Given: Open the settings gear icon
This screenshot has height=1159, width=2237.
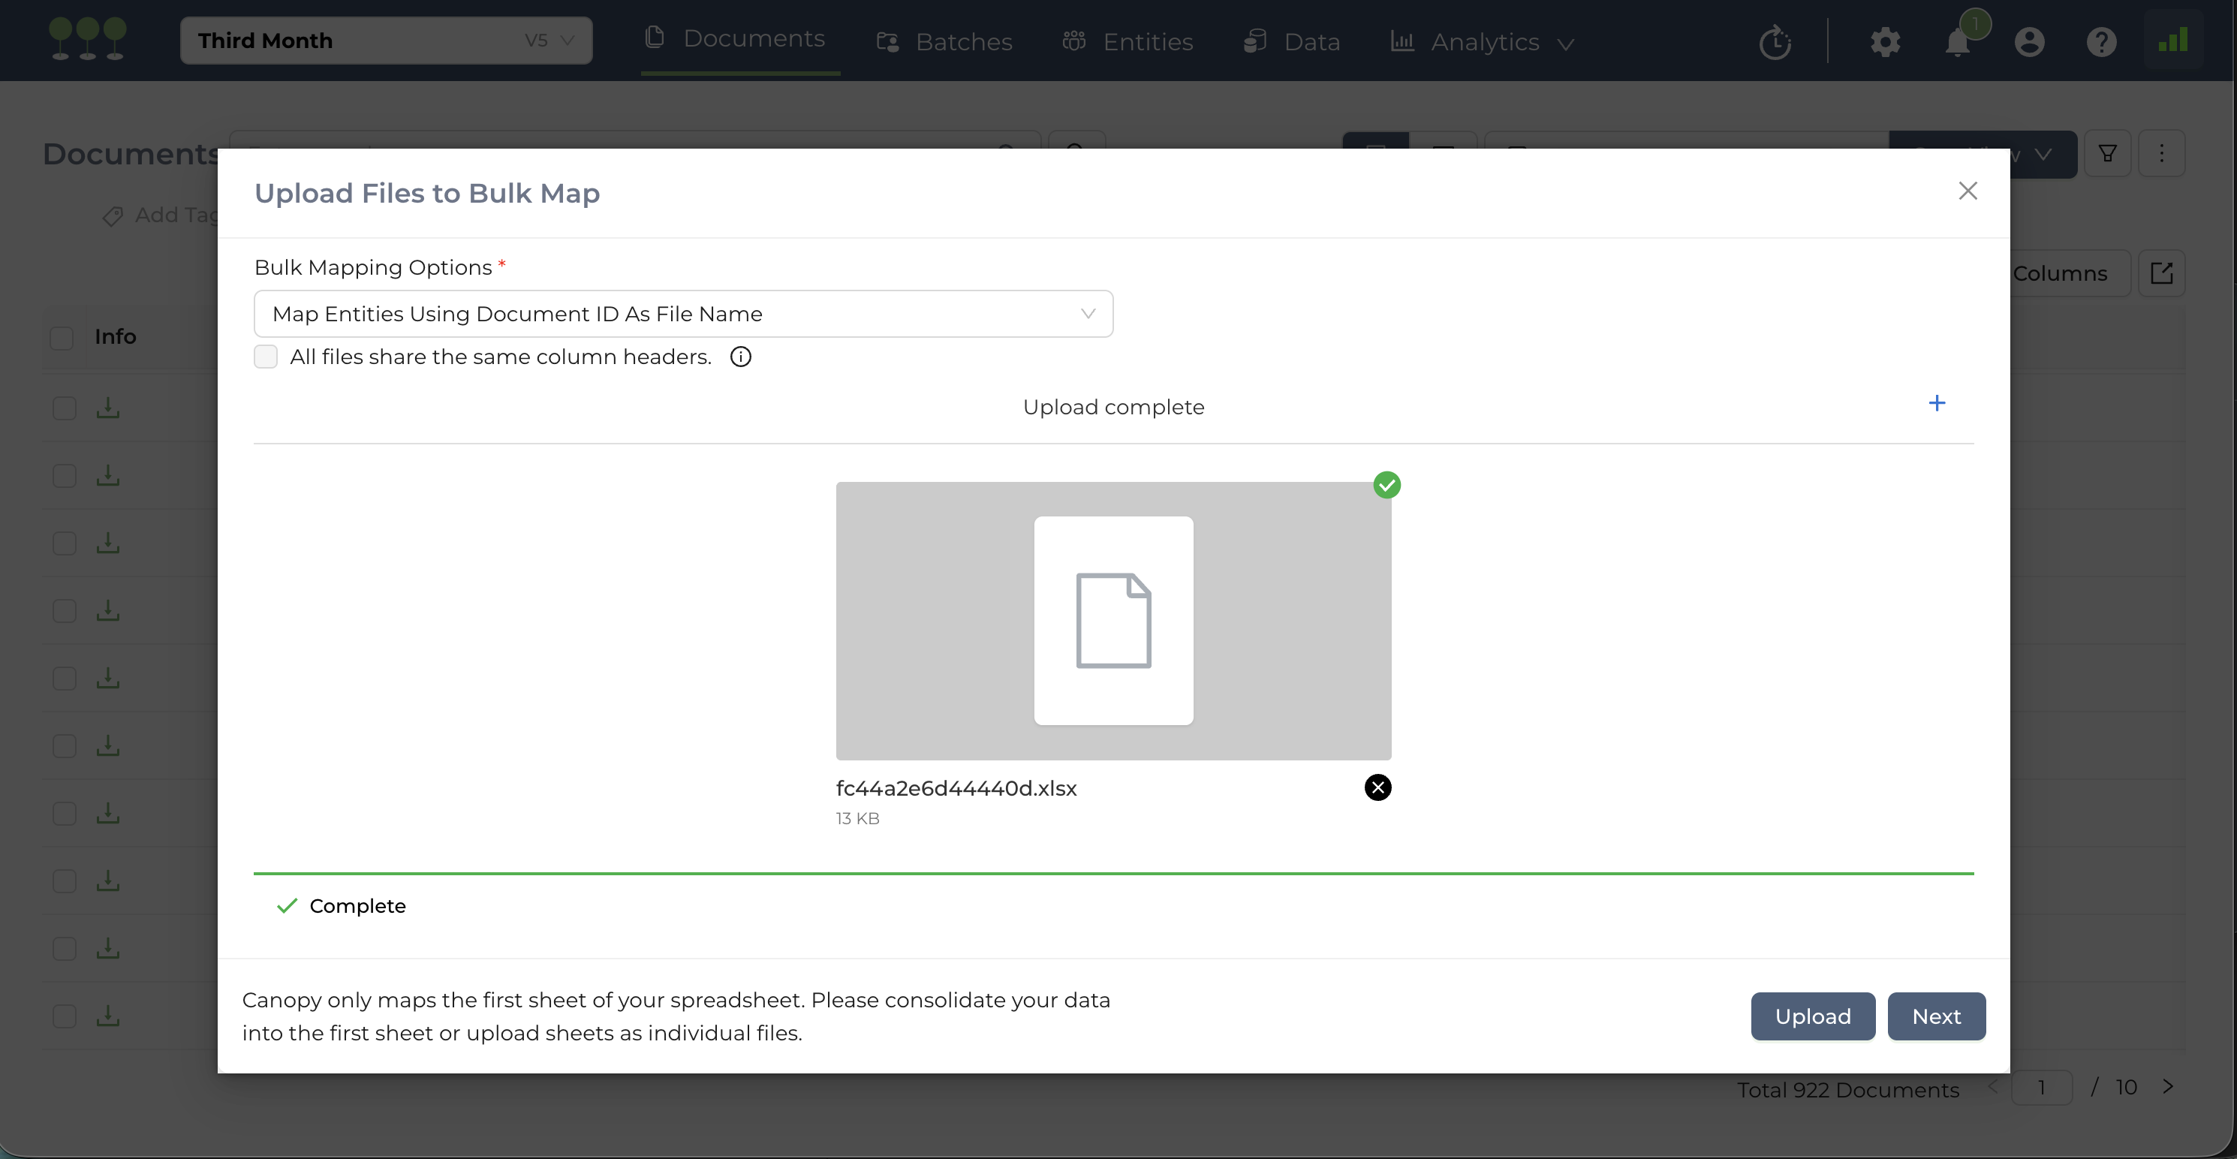Looking at the screenshot, I should pyautogui.click(x=1884, y=42).
